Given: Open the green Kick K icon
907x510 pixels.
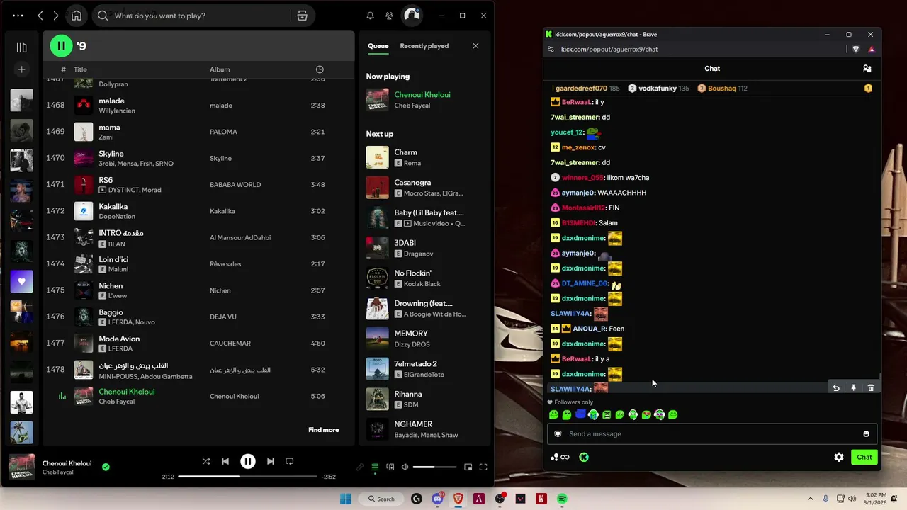Looking at the screenshot, I should coord(584,458).
